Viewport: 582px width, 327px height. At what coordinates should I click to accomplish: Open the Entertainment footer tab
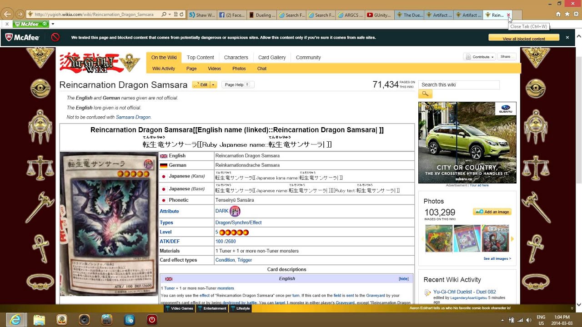[212, 308]
